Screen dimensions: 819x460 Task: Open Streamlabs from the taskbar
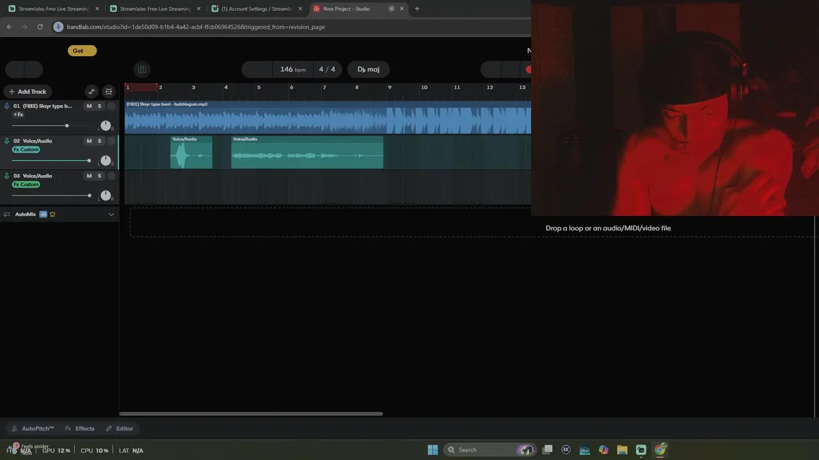pos(641,450)
